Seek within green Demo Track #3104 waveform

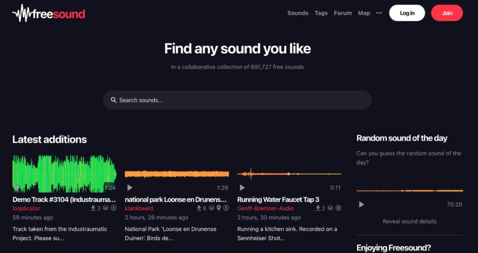(x=64, y=174)
